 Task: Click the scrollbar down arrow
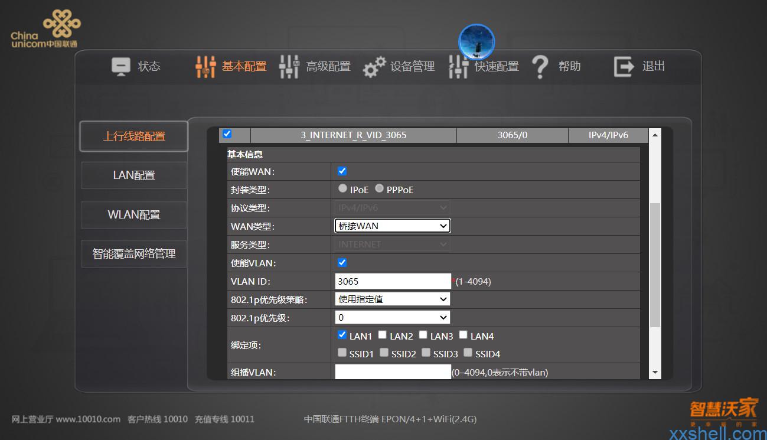[x=655, y=373]
